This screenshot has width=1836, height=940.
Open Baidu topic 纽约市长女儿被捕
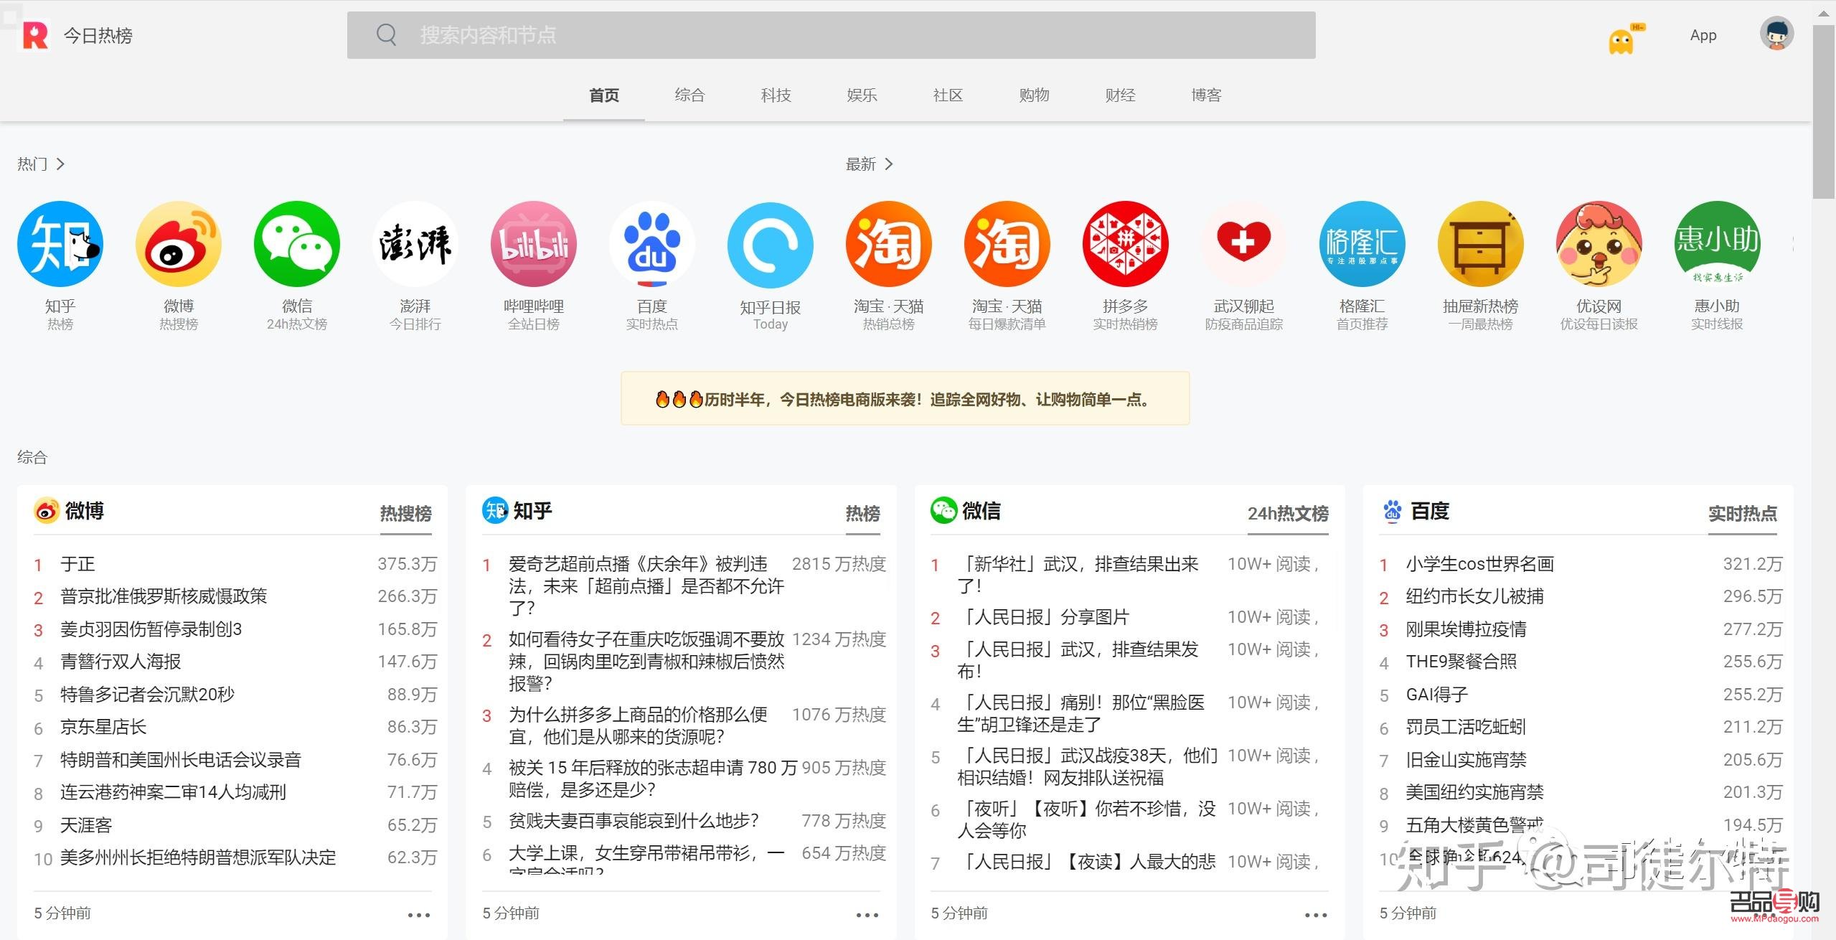point(1474,596)
